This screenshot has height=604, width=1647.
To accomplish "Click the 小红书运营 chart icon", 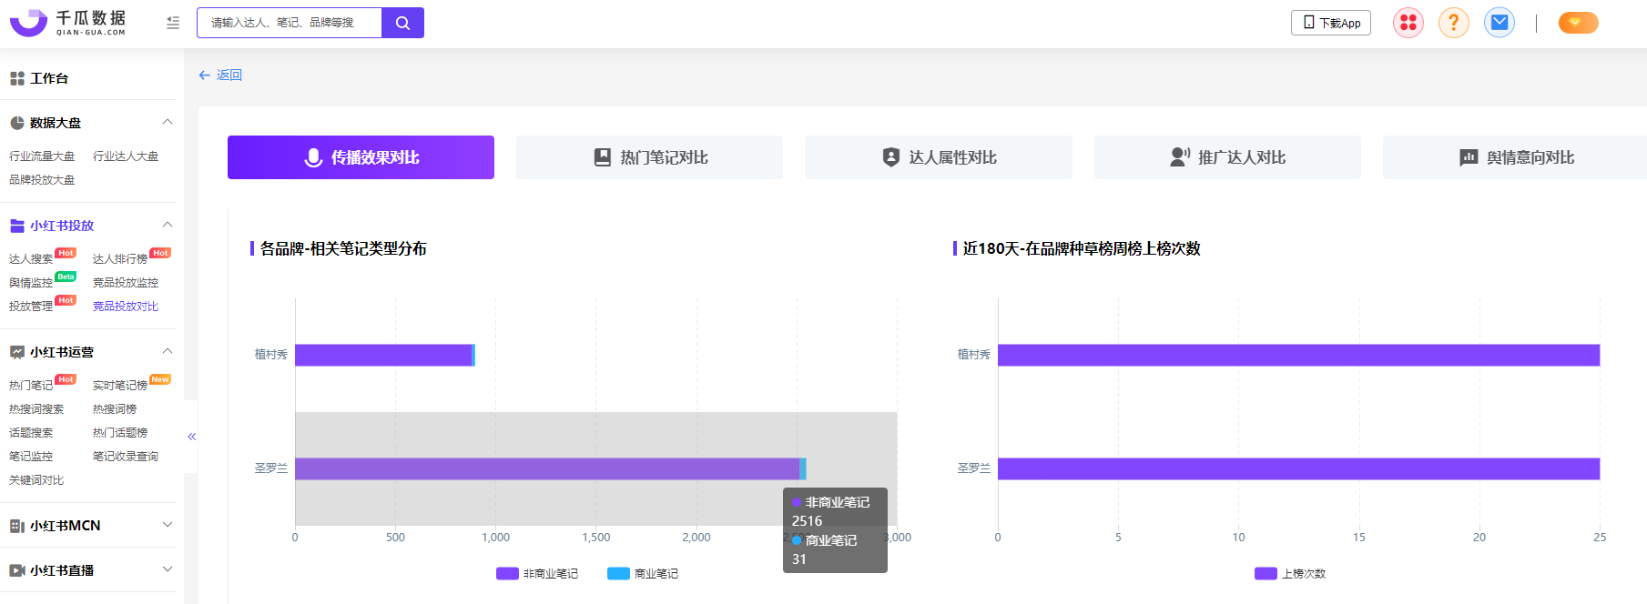I will (17, 352).
